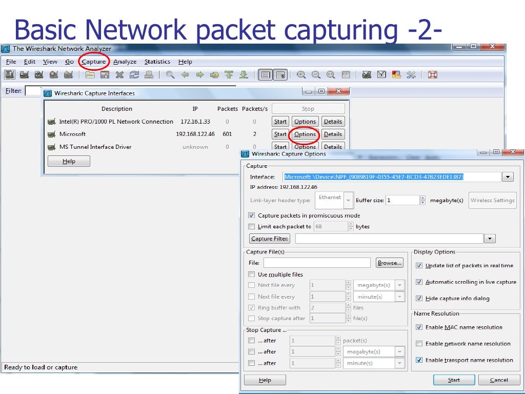Uncheck Update list of packets in real time

[419, 265]
